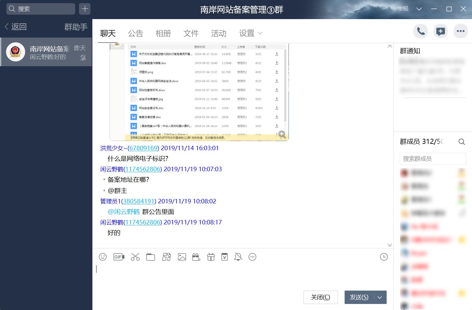Image resolution: width=472 pixels, height=310 pixels.
Task: Click the plus button beside search
Action: [x=85, y=9]
